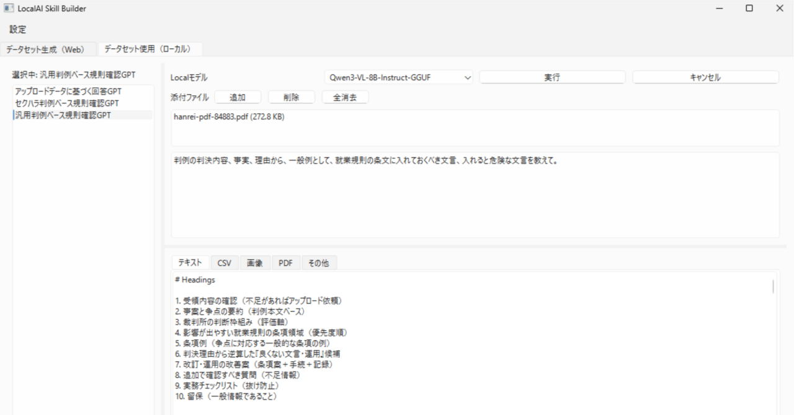The height and width of the screenshot is (415, 794).
Task: Open the PDF output tab
Action: pos(285,263)
